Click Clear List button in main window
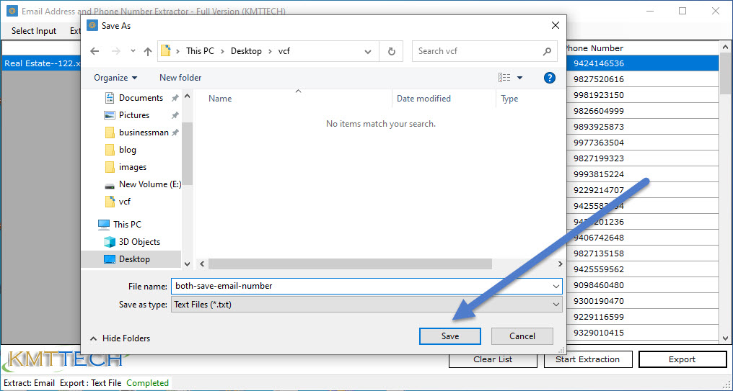733x391 pixels. (x=493, y=359)
